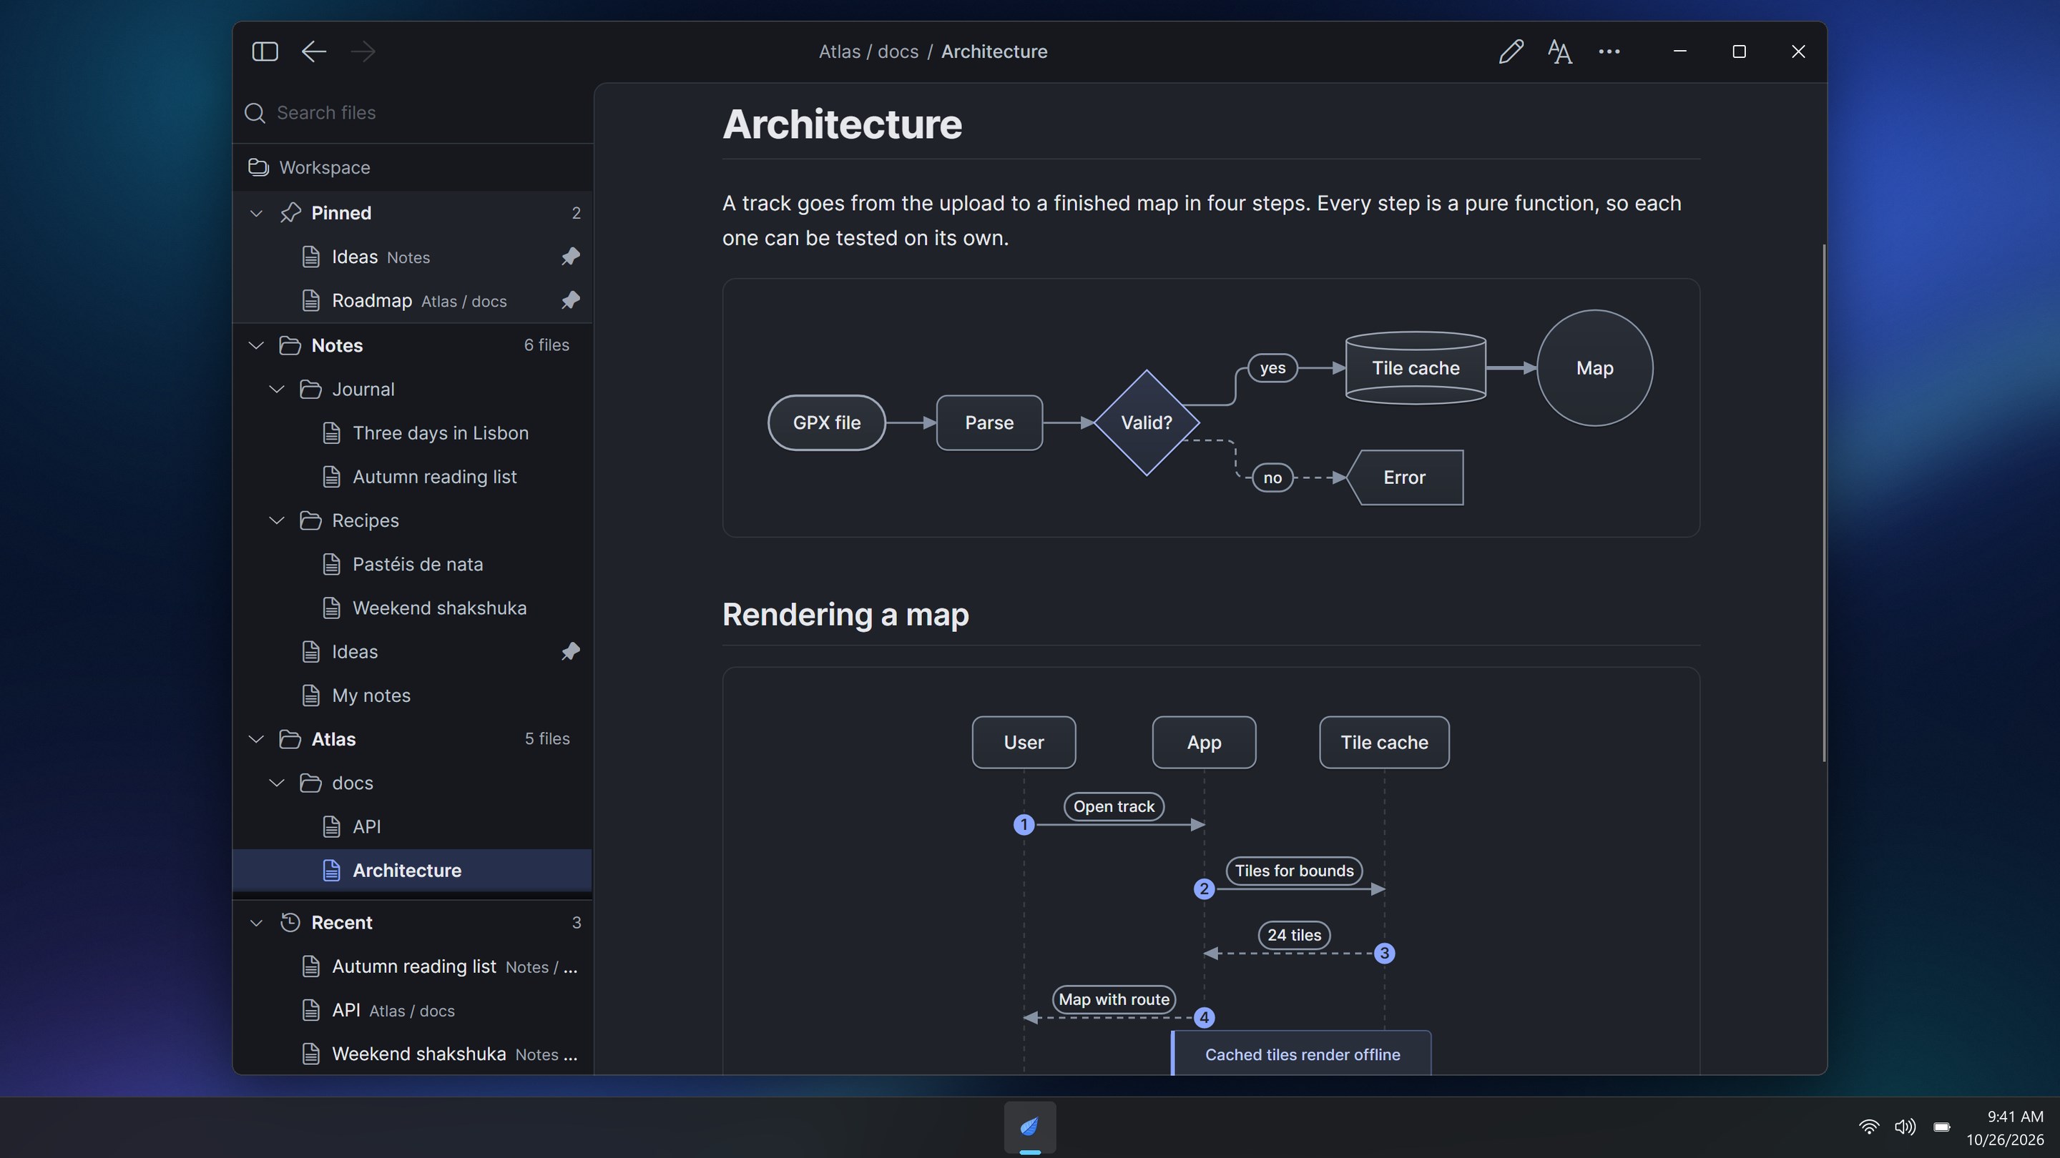Viewport: 2060px width, 1158px height.
Task: Open the three-dot more menu
Action: (1609, 51)
